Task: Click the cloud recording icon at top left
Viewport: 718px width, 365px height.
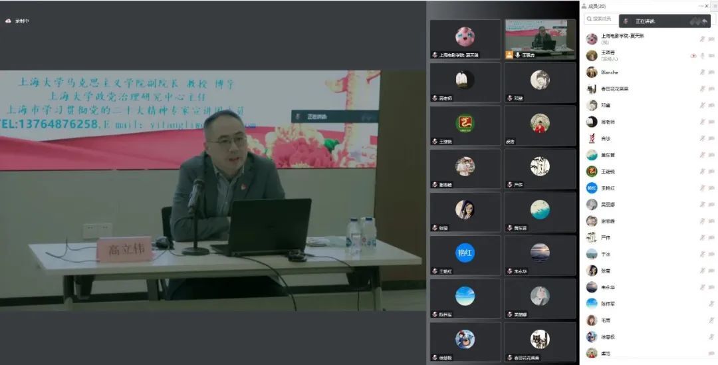Action: coord(9,21)
